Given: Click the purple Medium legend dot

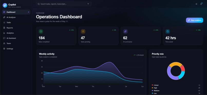Looking at the screenshot, I should click(152, 91).
